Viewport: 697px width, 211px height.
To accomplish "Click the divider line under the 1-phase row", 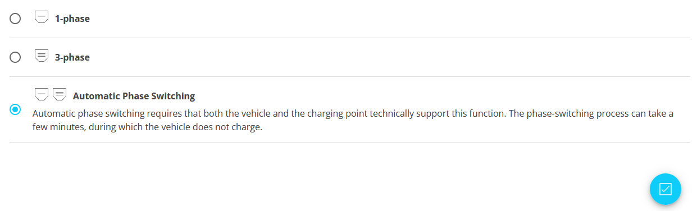I will 350,38.
